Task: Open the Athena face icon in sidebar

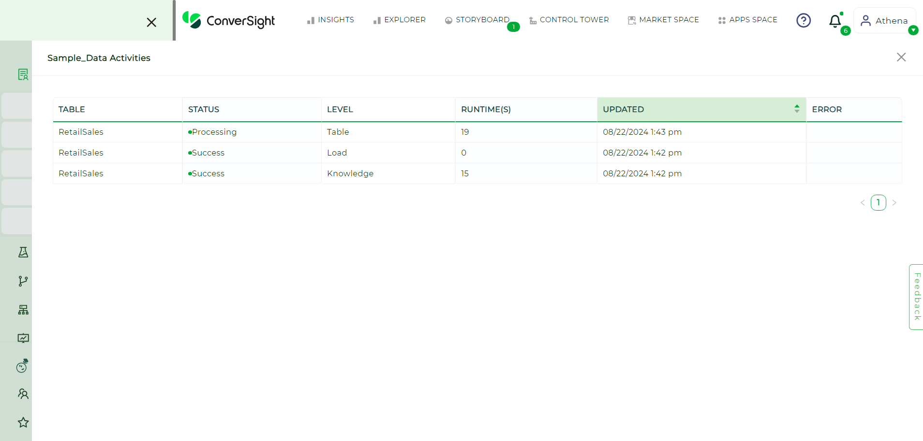Action: (x=22, y=366)
